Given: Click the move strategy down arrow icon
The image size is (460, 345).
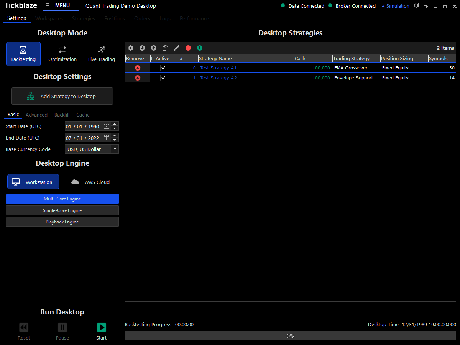Looking at the screenshot, I should pyautogui.click(x=142, y=48).
